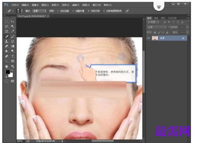Select the History Brush tool

12,41
